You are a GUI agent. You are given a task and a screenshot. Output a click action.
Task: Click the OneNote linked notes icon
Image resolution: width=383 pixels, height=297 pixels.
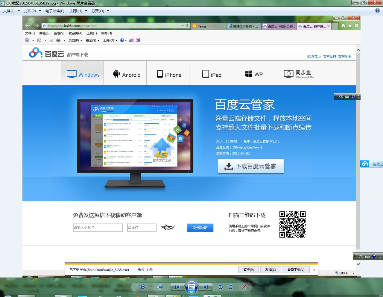coord(138,40)
